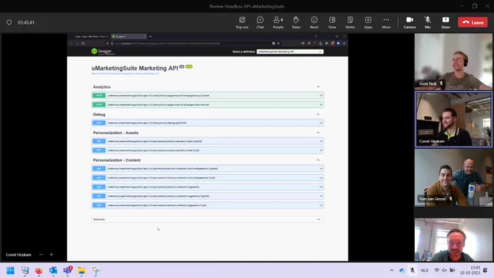Open the taskbar app next to Start
This screenshot has height=278, width=494.
[25, 271]
